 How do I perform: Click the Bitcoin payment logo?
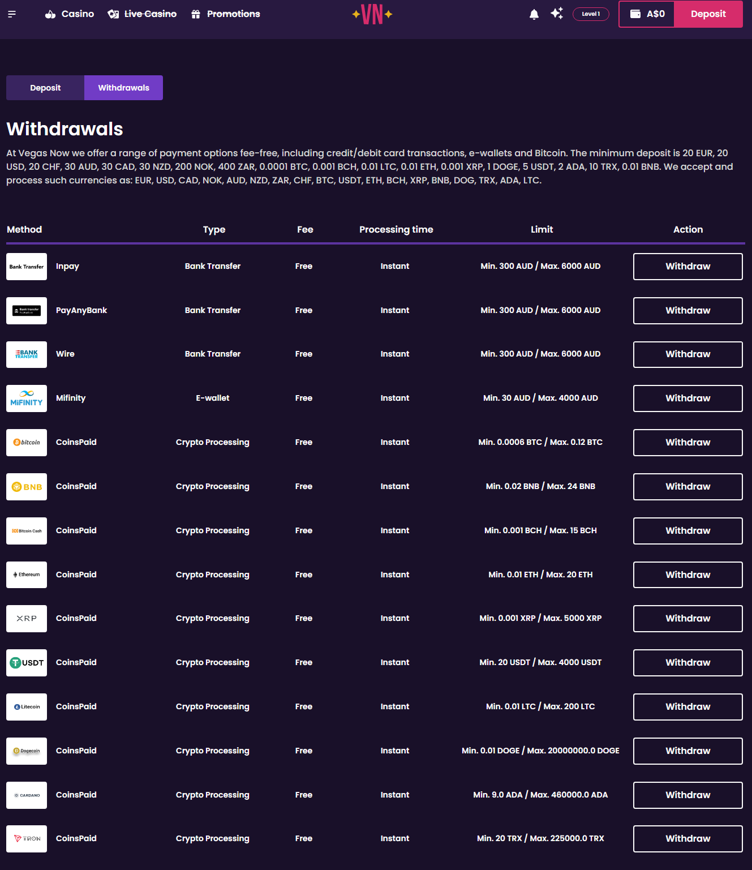pos(27,443)
